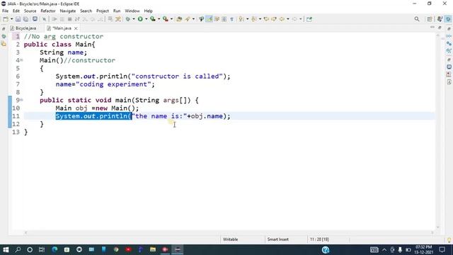Click the Coverage run icon
Viewport: 453px width, 255px height.
click(153, 19)
